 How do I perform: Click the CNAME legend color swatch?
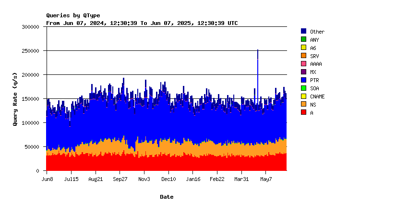coord(303,96)
